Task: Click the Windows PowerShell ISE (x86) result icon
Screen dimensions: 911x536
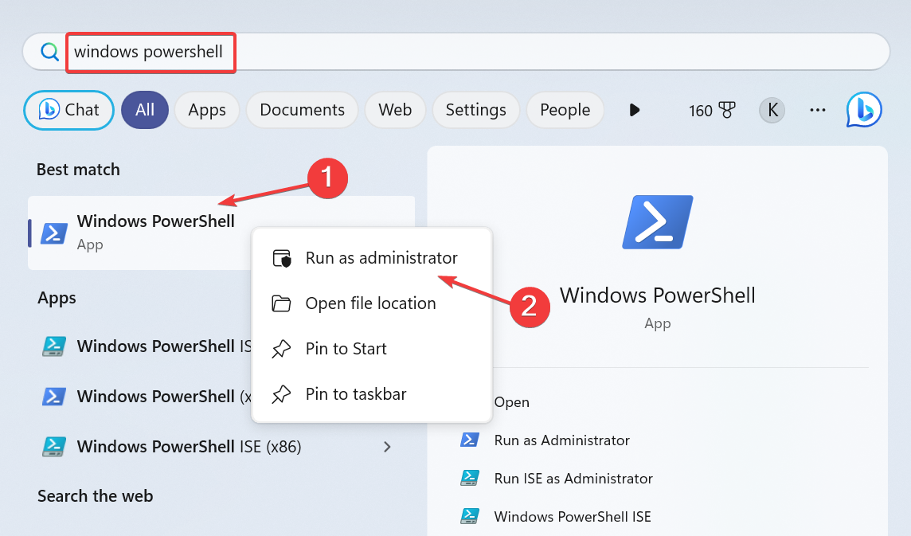Action: 54,446
